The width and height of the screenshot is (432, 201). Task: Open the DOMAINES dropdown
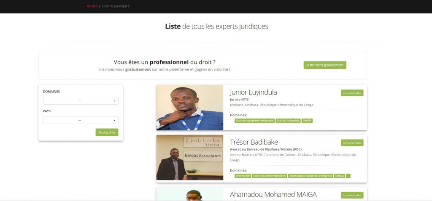pos(81,101)
